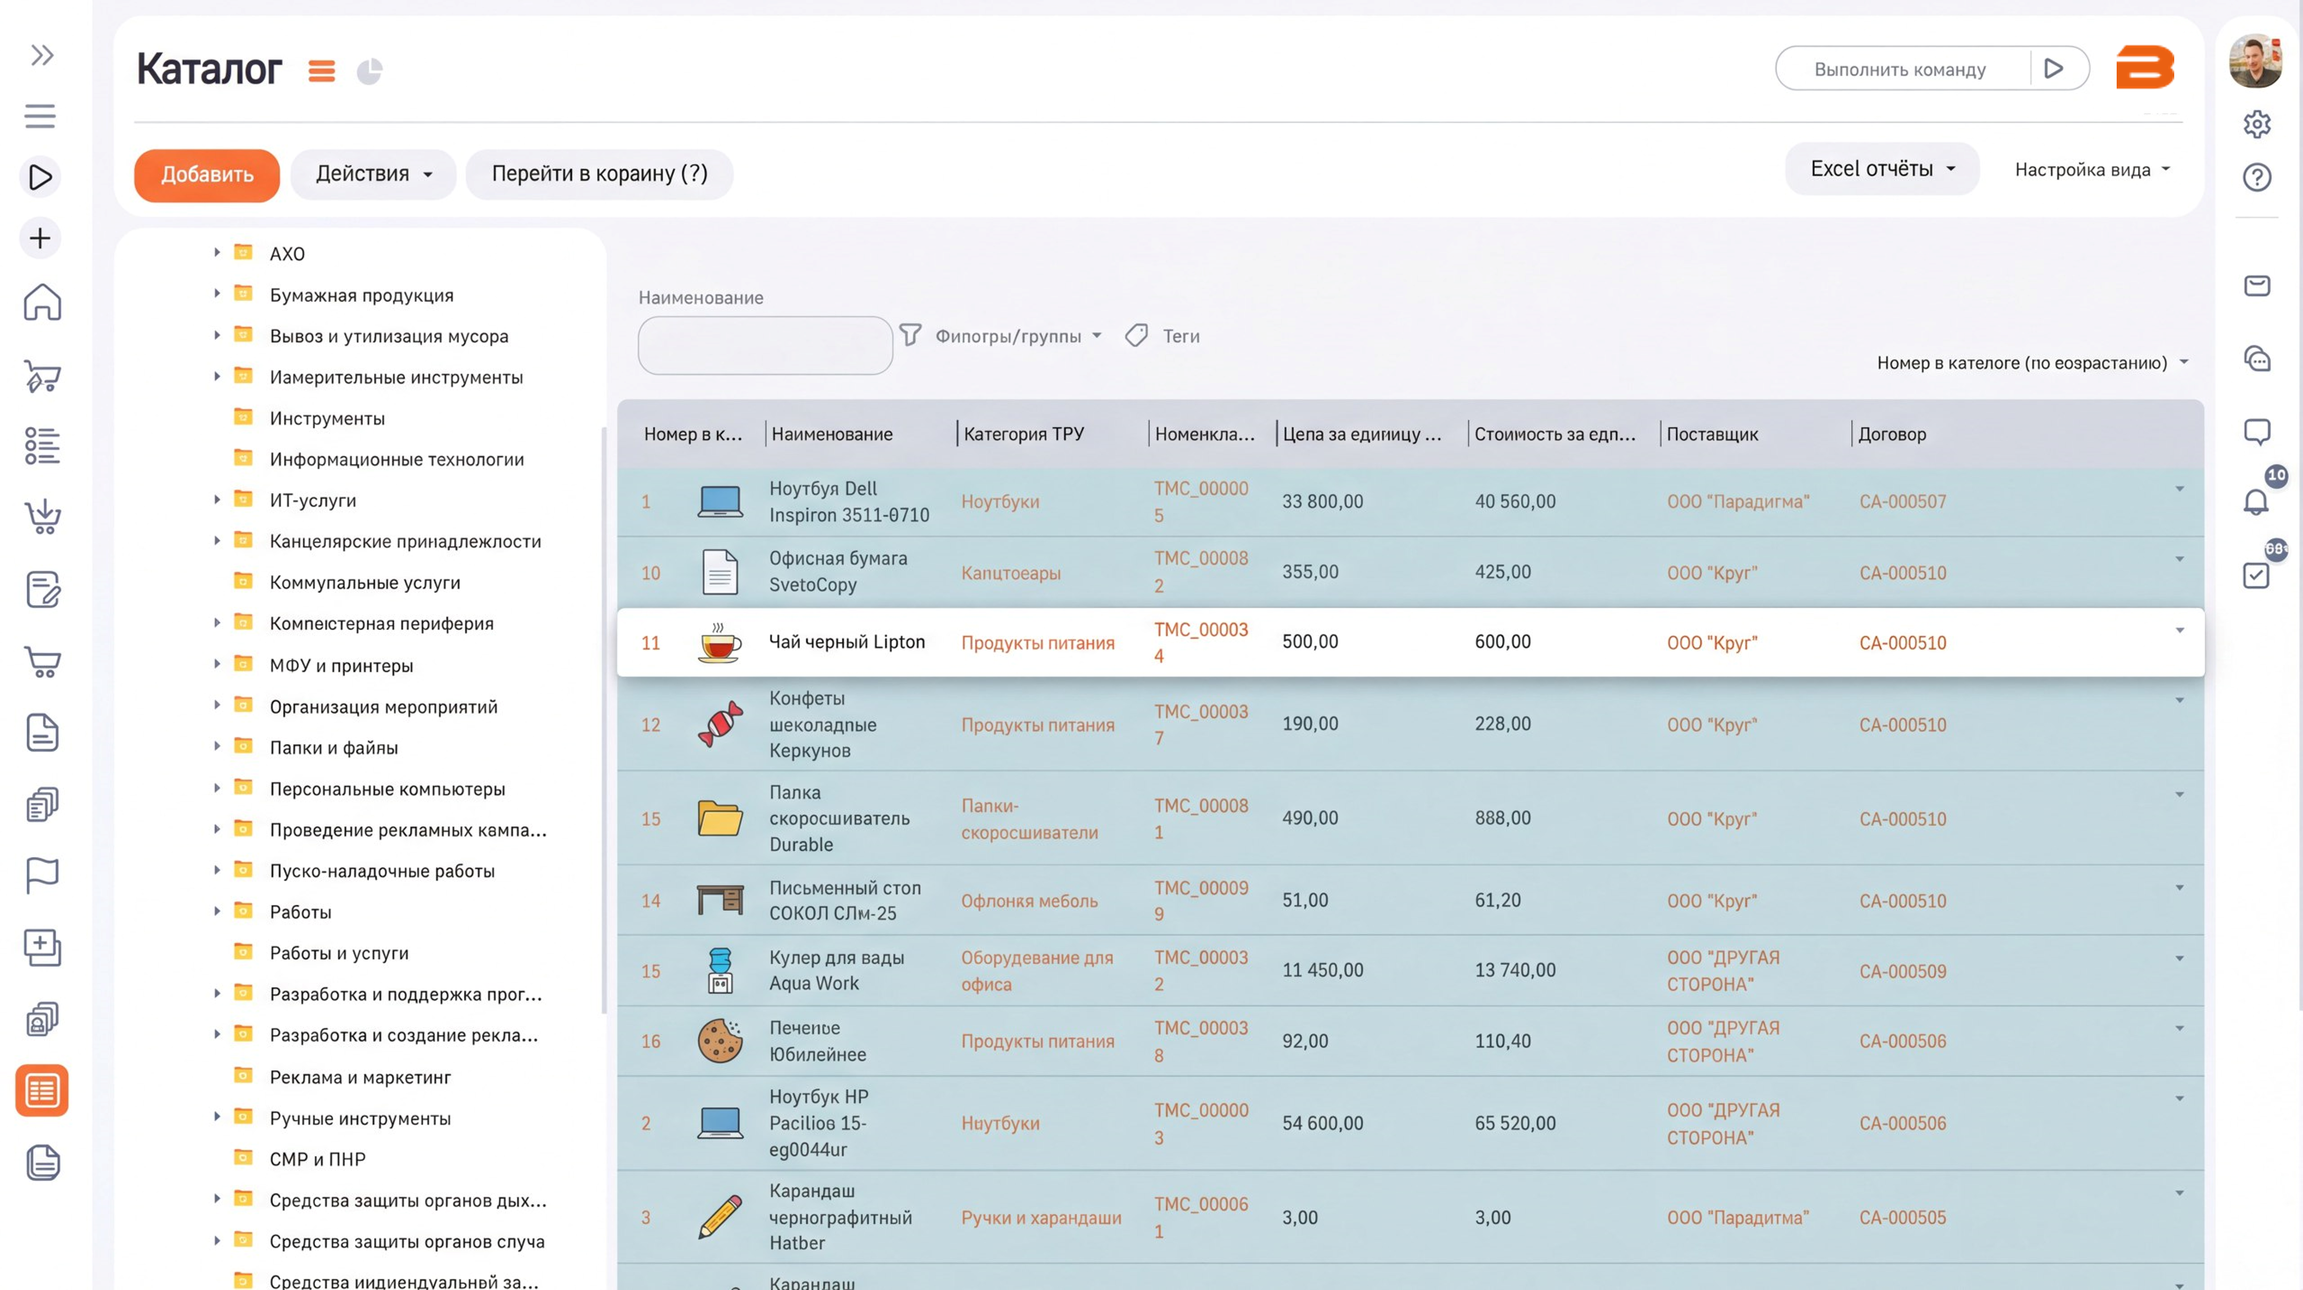2303x1290 pixels.
Task: Open row menu arrow for Чай черный Lipton
Action: [2179, 630]
